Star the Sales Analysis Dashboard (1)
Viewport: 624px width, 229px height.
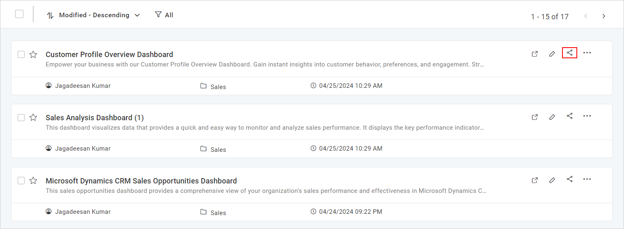coord(33,118)
